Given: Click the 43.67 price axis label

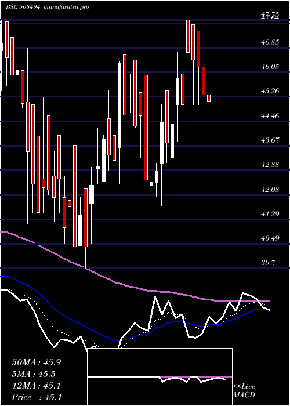Looking at the screenshot, I should (x=270, y=140).
